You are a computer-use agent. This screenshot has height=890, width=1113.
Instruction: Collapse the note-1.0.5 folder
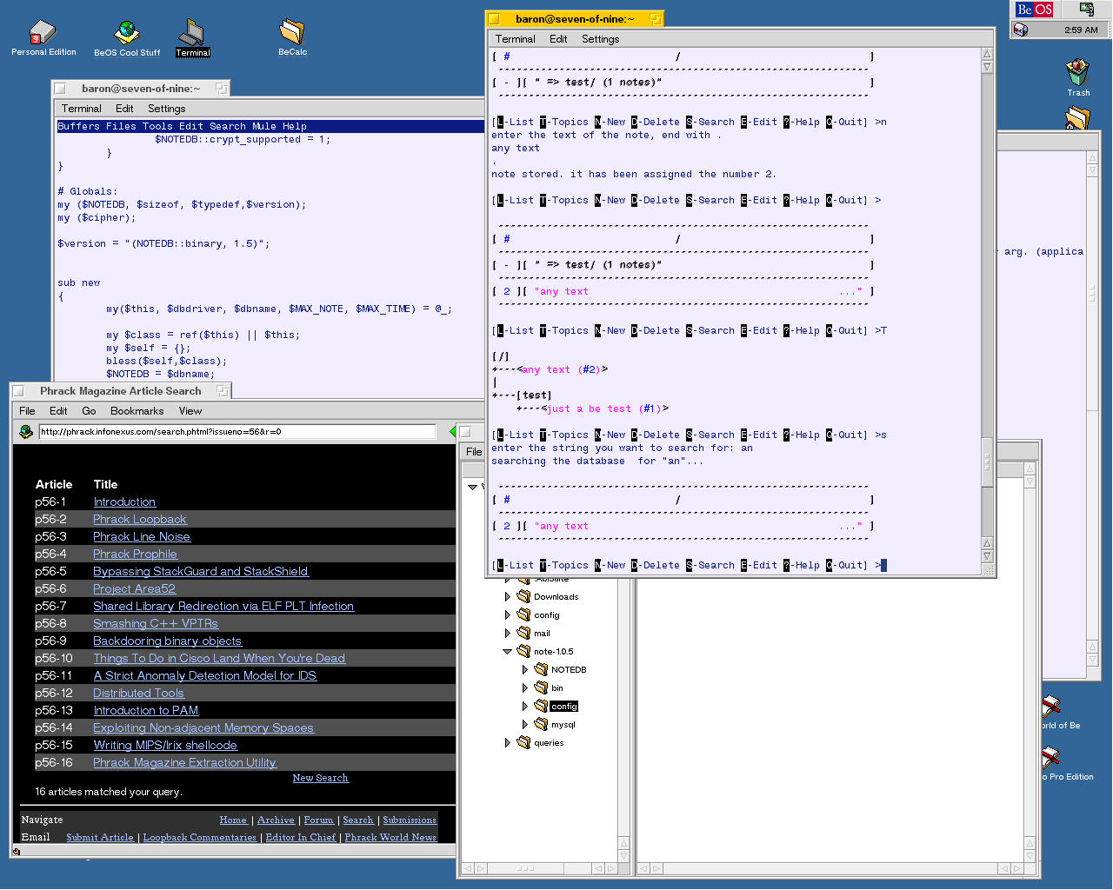(x=507, y=651)
